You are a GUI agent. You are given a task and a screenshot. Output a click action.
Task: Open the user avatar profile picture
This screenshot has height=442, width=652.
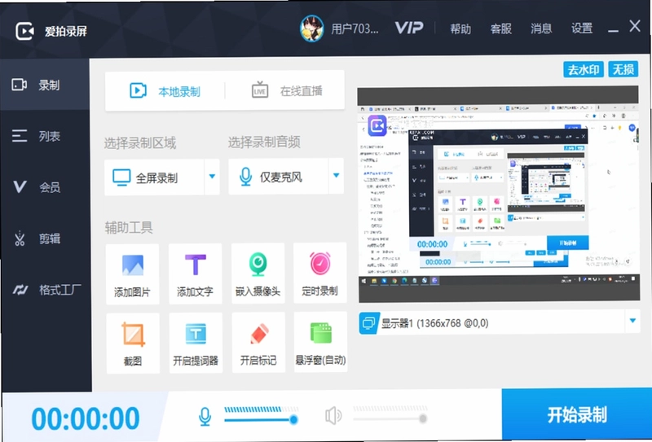(312, 28)
